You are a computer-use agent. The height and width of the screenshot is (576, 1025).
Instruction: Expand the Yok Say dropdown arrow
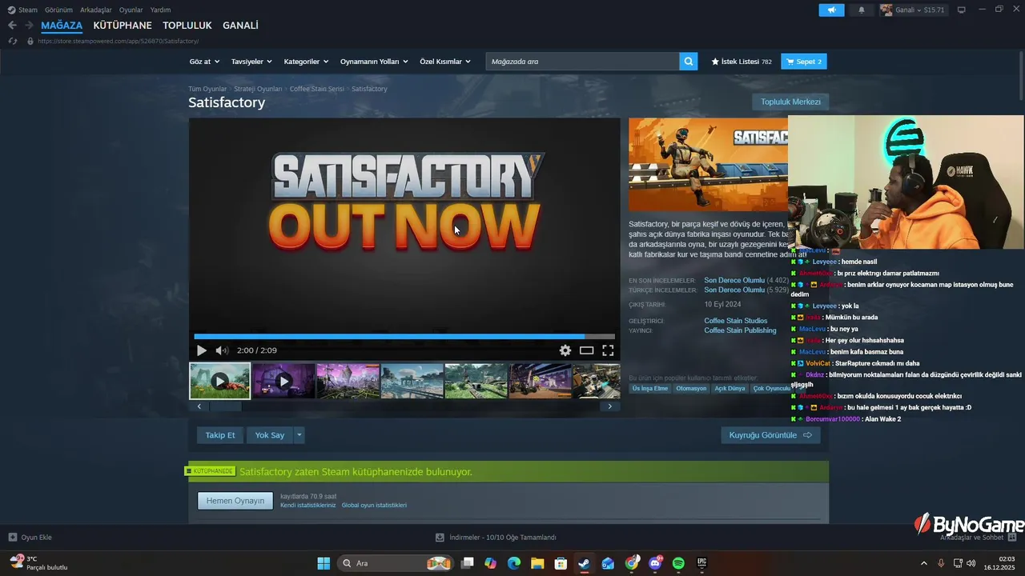coord(299,435)
